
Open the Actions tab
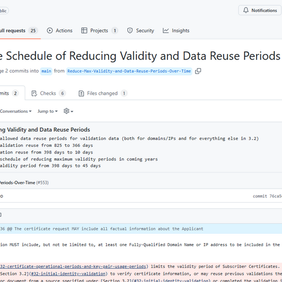click(59, 31)
